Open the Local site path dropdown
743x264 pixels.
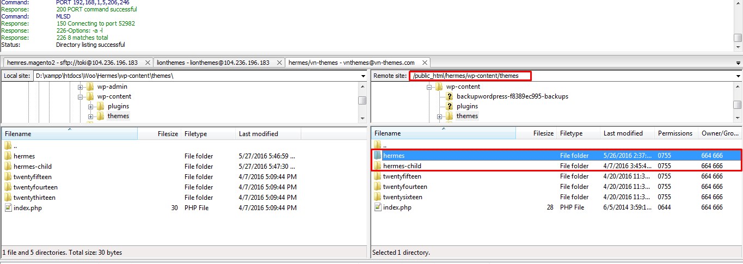point(363,76)
